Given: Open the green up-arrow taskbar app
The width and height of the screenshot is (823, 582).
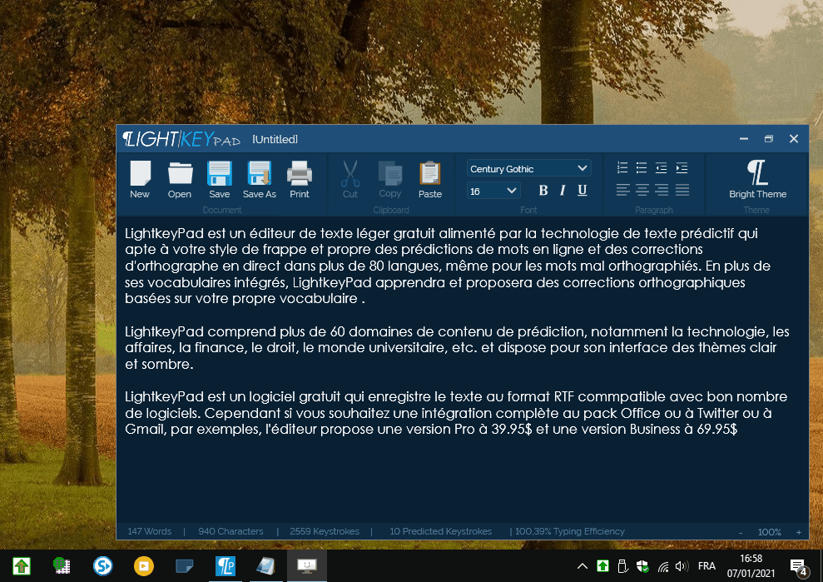Looking at the screenshot, I should [22, 565].
